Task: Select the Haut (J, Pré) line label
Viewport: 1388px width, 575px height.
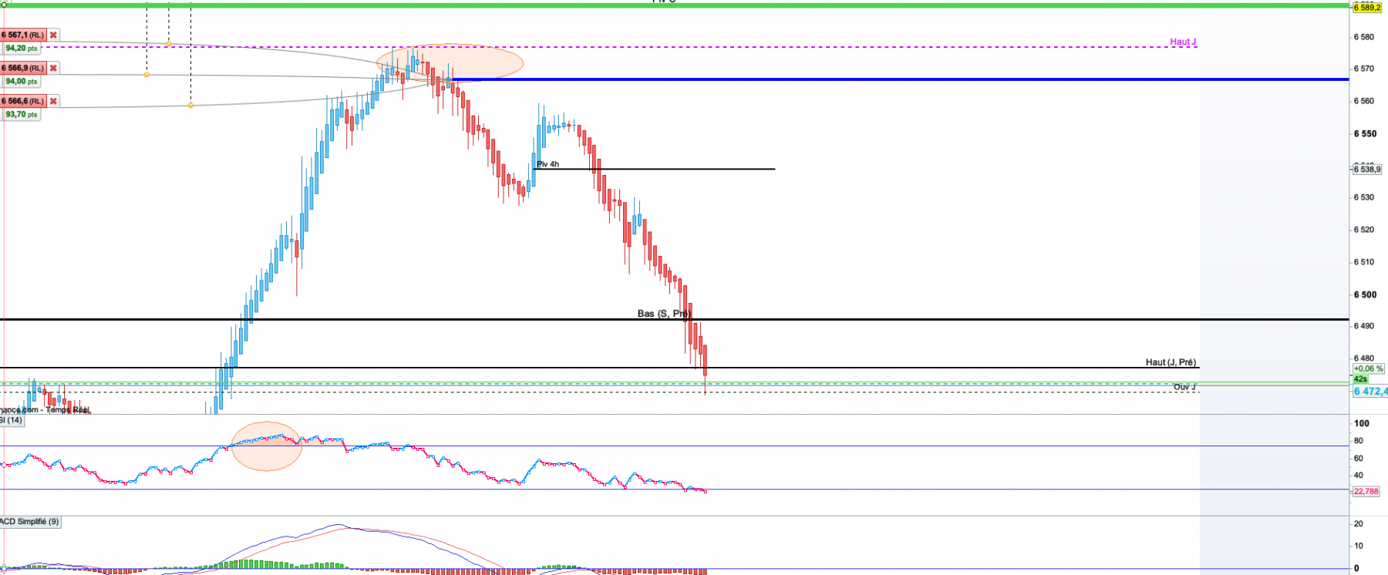Action: coord(1171,362)
